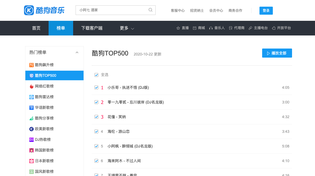This screenshot has height=176, width=315.
Task: Click the 代理商 icon
Action: click(231, 28)
